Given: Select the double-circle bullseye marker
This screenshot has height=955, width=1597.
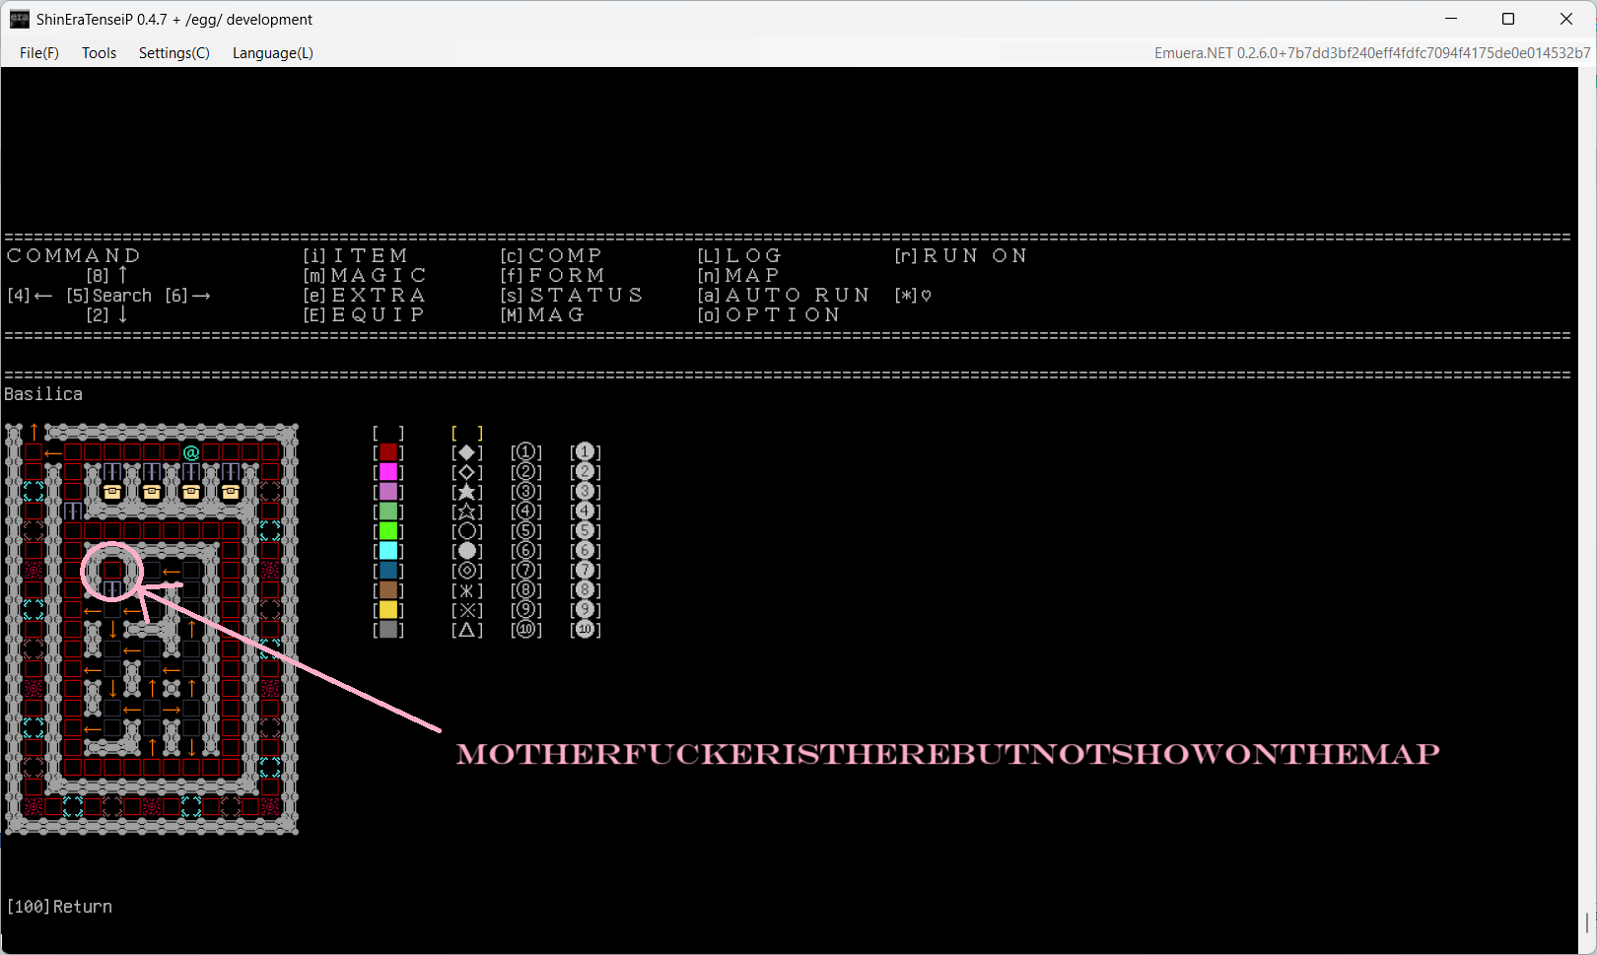Looking at the screenshot, I should [x=467, y=571].
